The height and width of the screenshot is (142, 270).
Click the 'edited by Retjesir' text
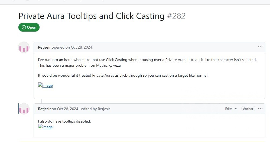point(96,109)
